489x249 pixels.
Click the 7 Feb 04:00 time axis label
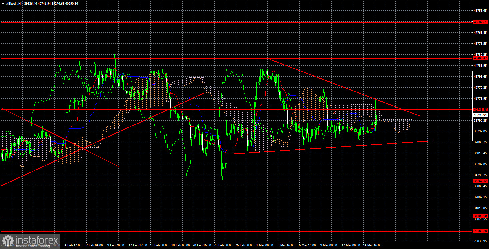pyautogui.click(x=95, y=245)
